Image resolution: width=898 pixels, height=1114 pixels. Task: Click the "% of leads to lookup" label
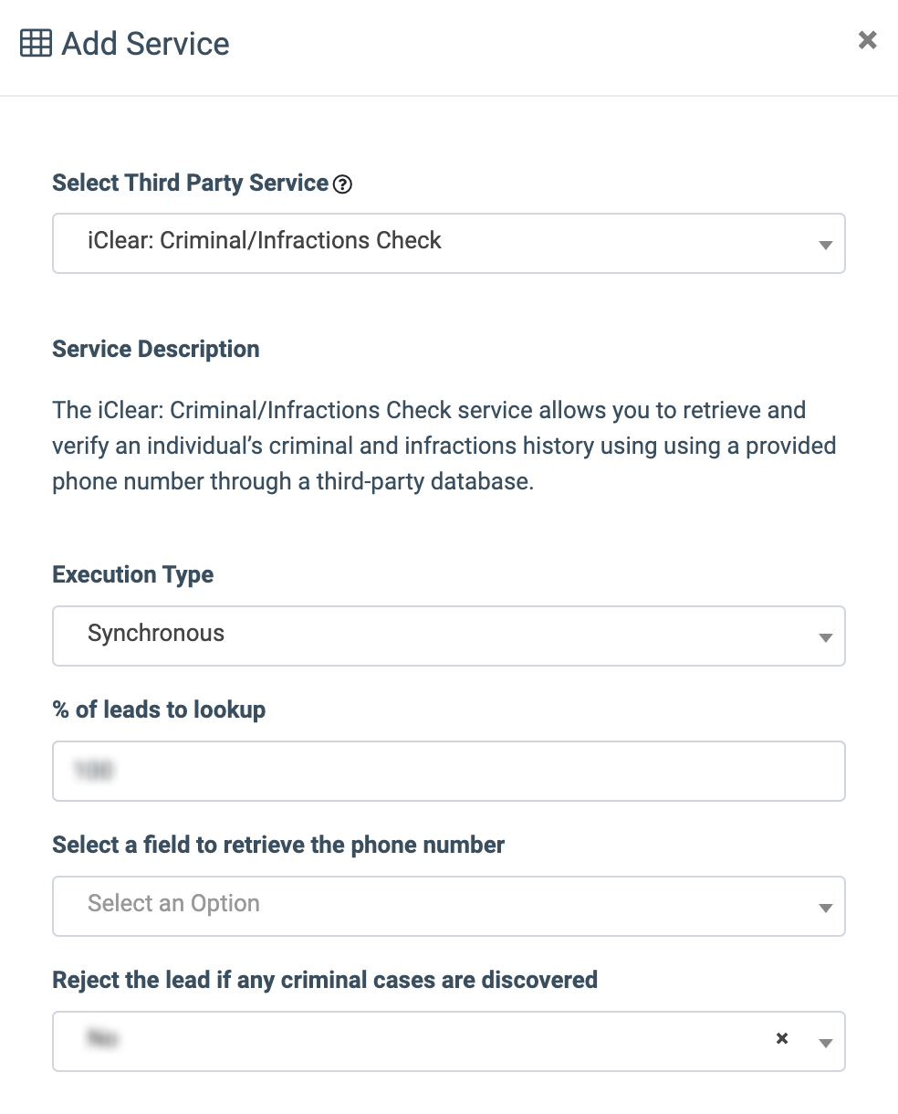coord(159,709)
